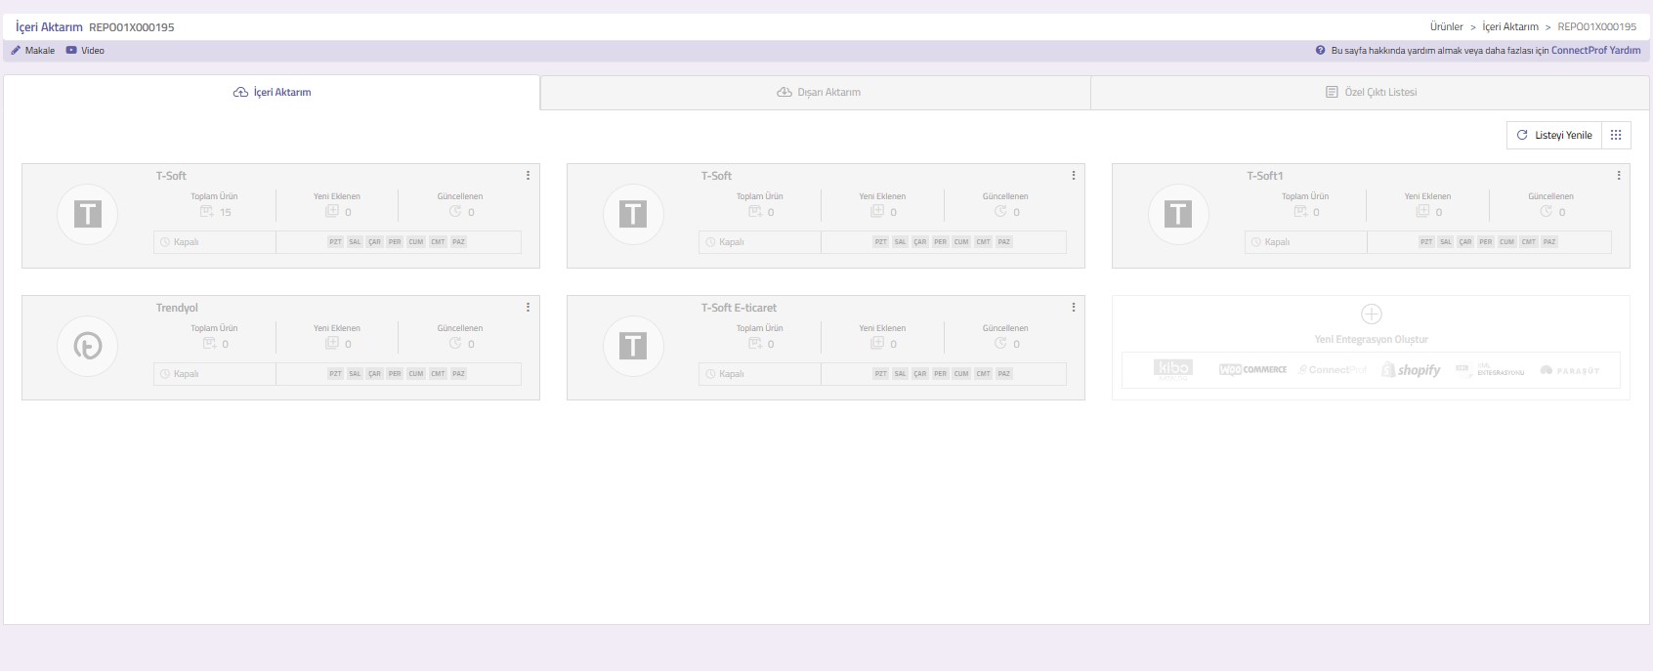Click the WooCommerce logo
The width and height of the screenshot is (1653, 671).
click(1252, 370)
